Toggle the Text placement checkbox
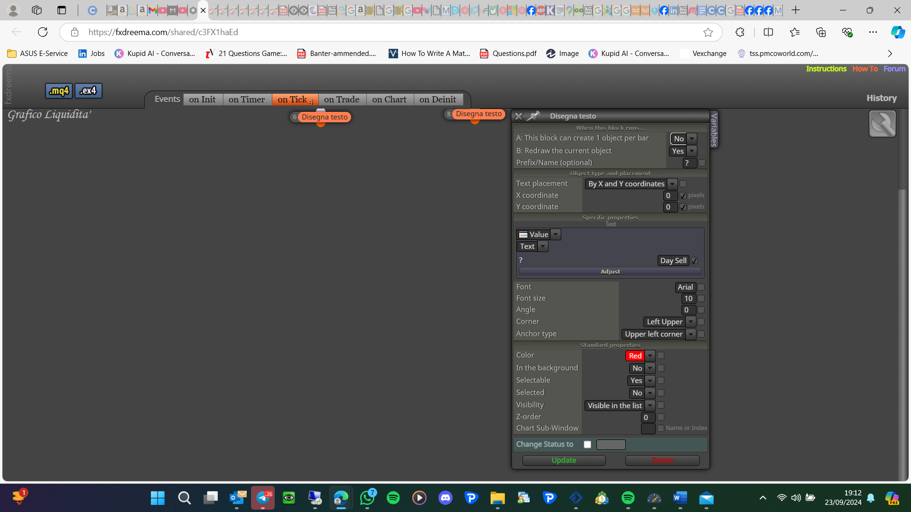This screenshot has height=512, width=911. coord(683,183)
